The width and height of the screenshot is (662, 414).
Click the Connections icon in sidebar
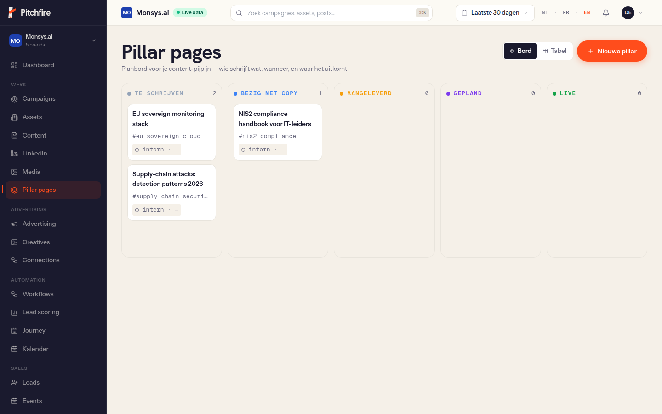tap(15, 260)
